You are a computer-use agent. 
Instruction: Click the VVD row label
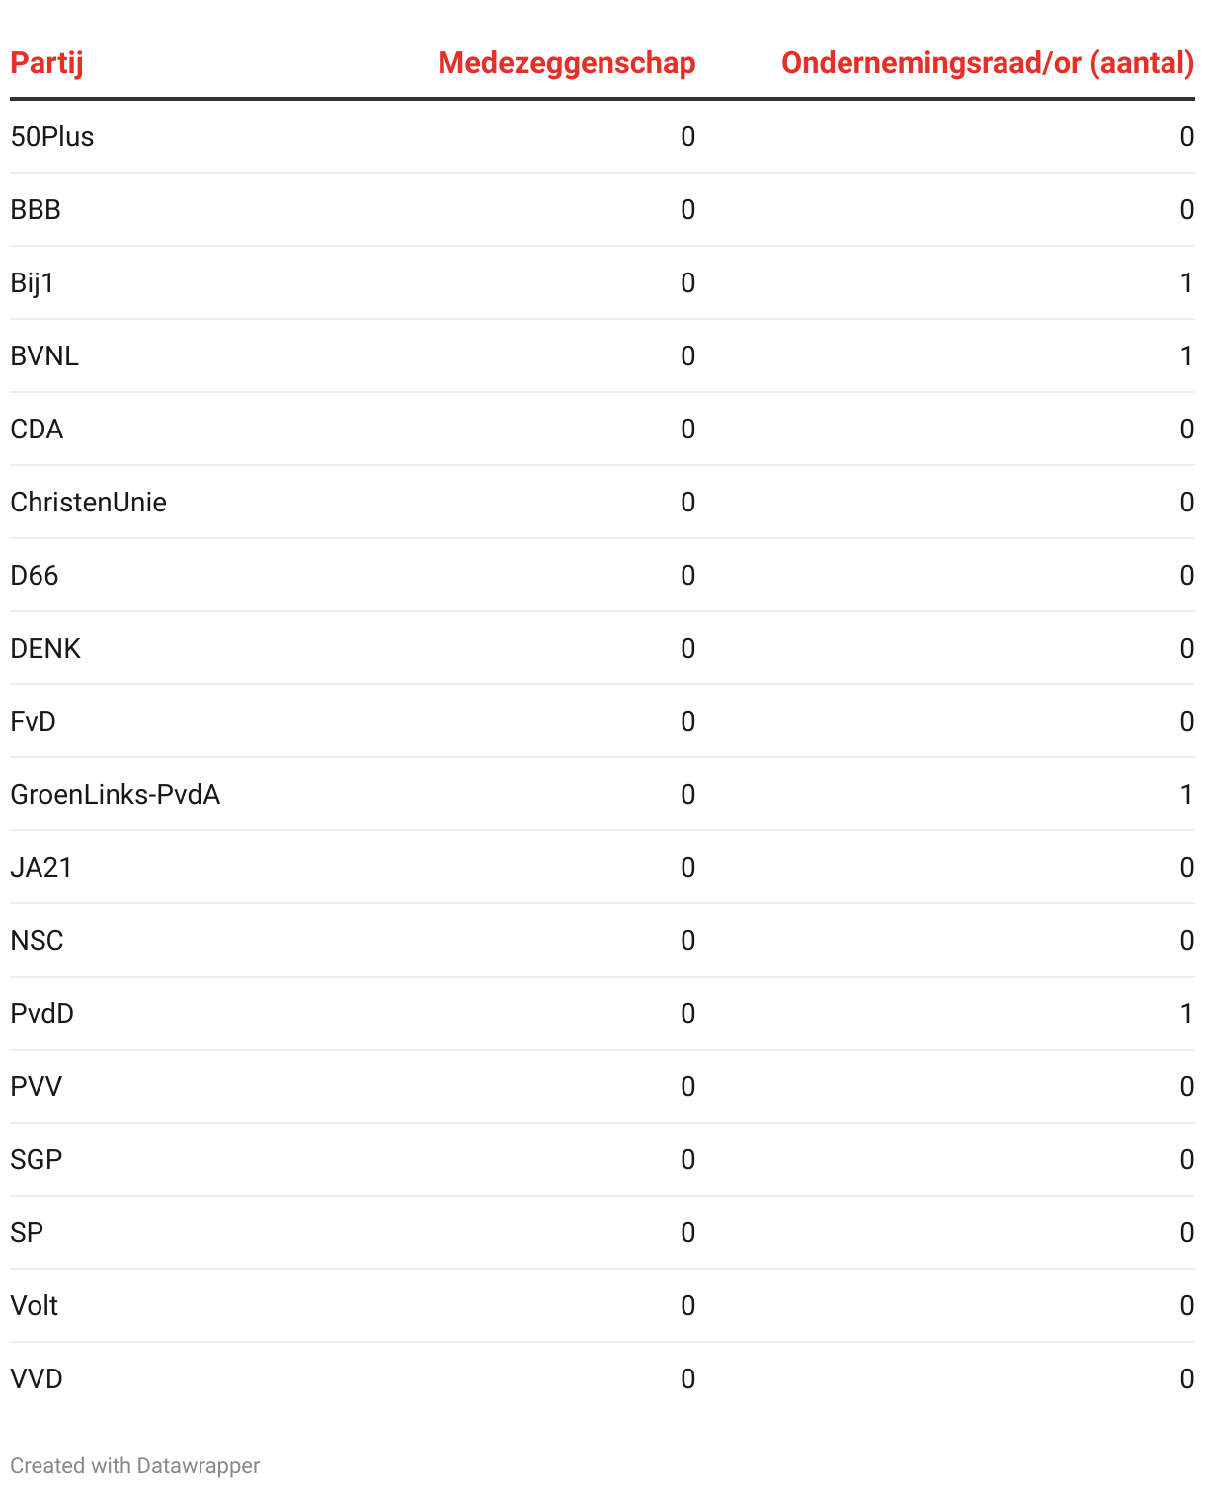(x=37, y=1378)
